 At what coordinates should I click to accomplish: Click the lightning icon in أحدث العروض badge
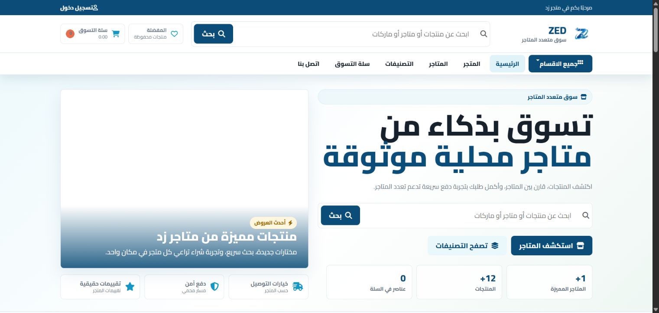(290, 223)
